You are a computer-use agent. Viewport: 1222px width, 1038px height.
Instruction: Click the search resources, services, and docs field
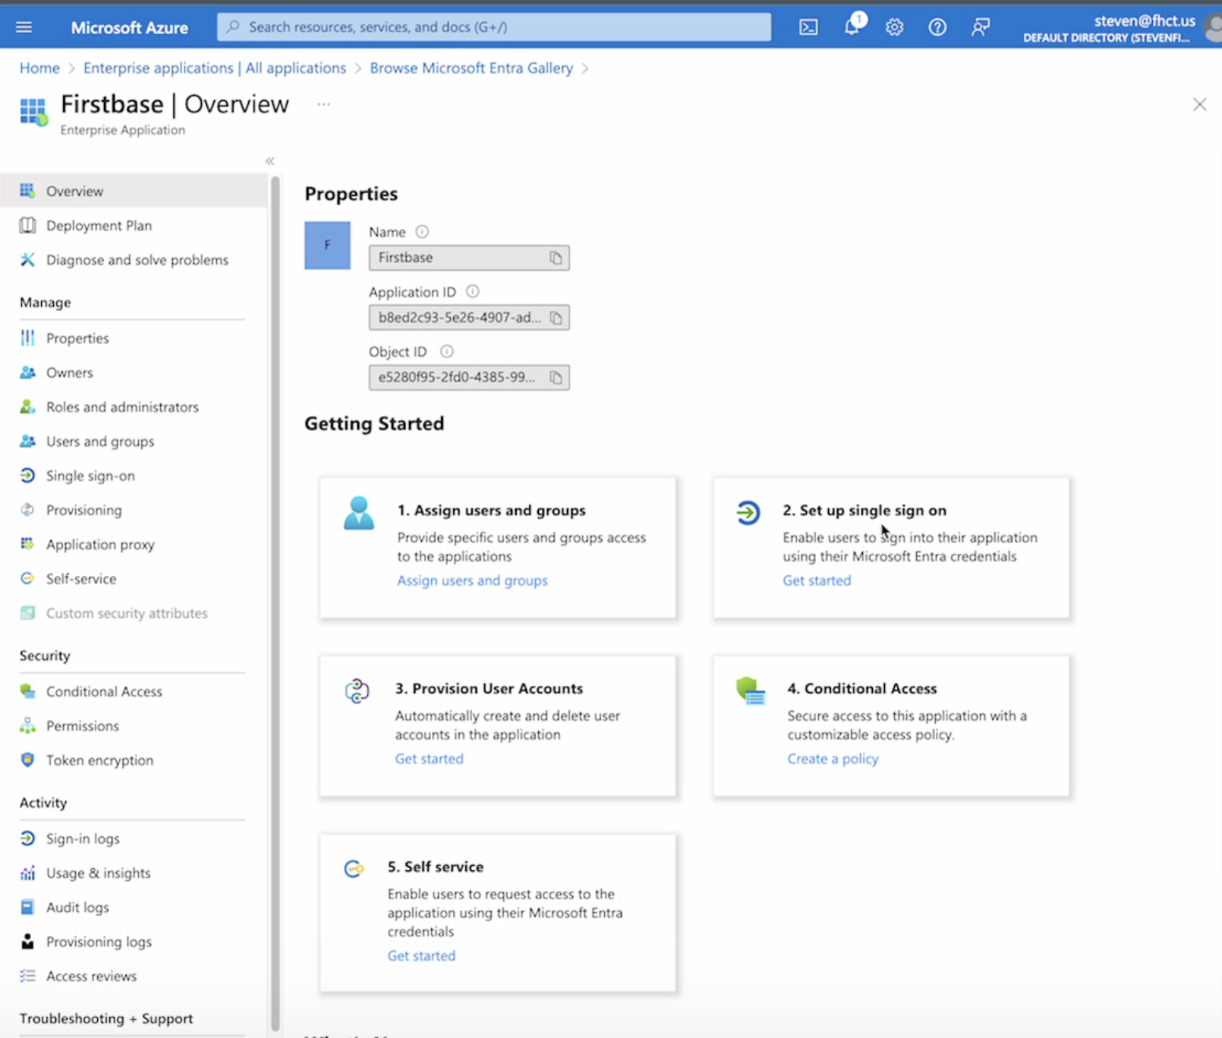point(494,27)
